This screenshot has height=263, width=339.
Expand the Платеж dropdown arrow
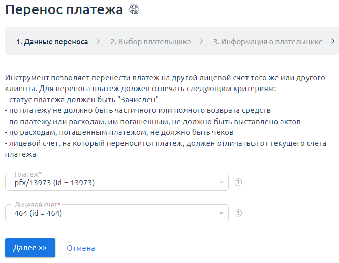coord(221,182)
